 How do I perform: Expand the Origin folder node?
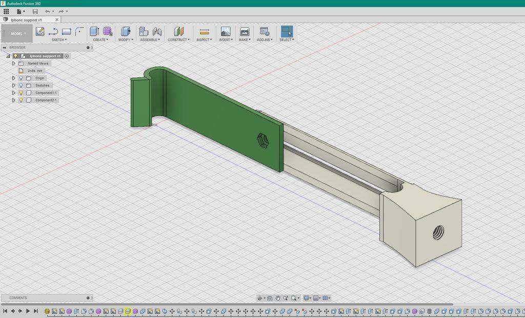click(14, 78)
